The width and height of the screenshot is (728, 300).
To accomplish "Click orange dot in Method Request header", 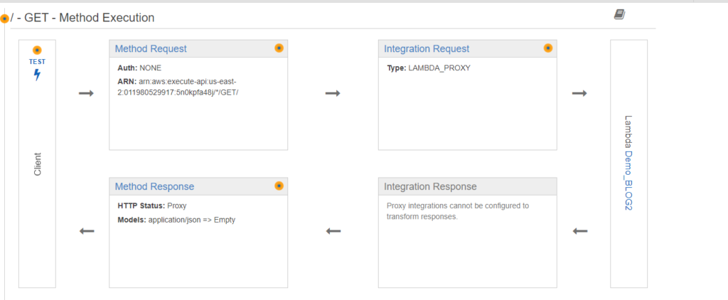I will (279, 48).
